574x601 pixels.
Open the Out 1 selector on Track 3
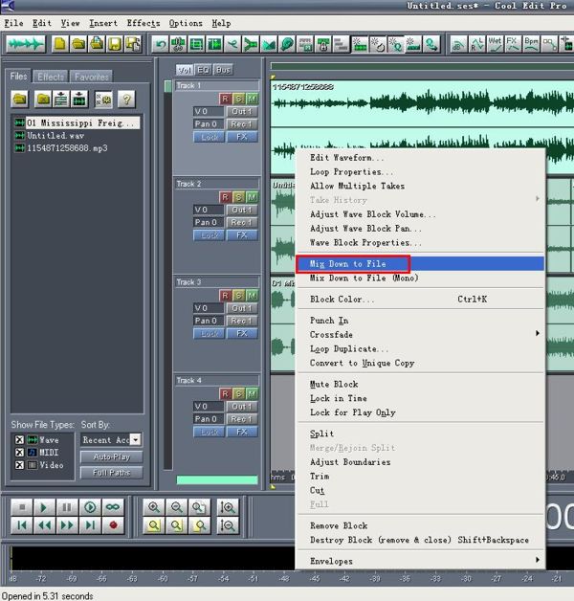(x=242, y=308)
